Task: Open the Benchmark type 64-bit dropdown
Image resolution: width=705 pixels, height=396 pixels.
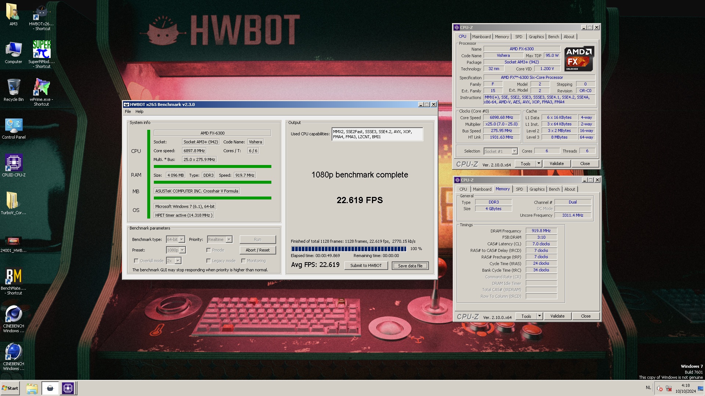Action: tap(176, 239)
